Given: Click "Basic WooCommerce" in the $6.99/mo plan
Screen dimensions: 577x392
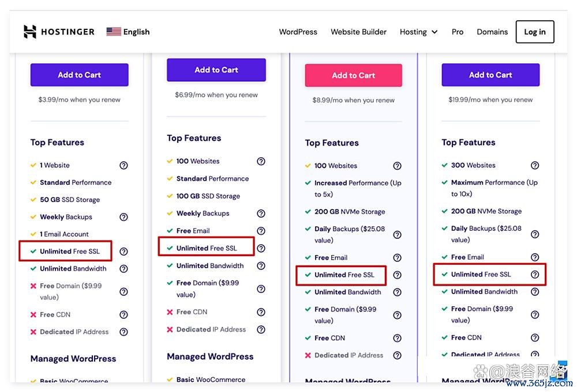Looking at the screenshot, I should point(211,379).
